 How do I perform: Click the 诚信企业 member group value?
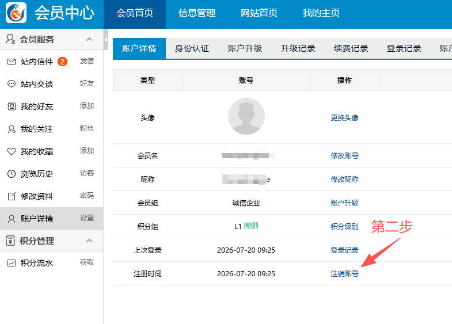(x=246, y=203)
